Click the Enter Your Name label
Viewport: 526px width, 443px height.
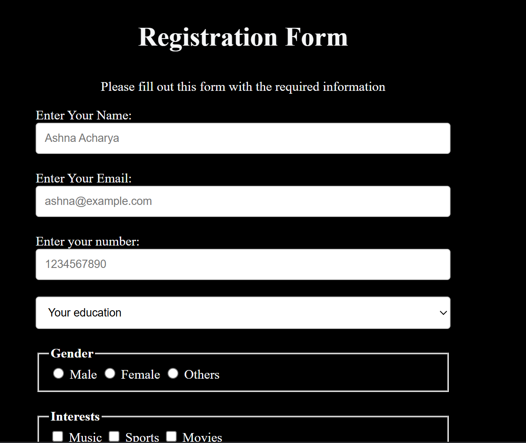click(83, 115)
